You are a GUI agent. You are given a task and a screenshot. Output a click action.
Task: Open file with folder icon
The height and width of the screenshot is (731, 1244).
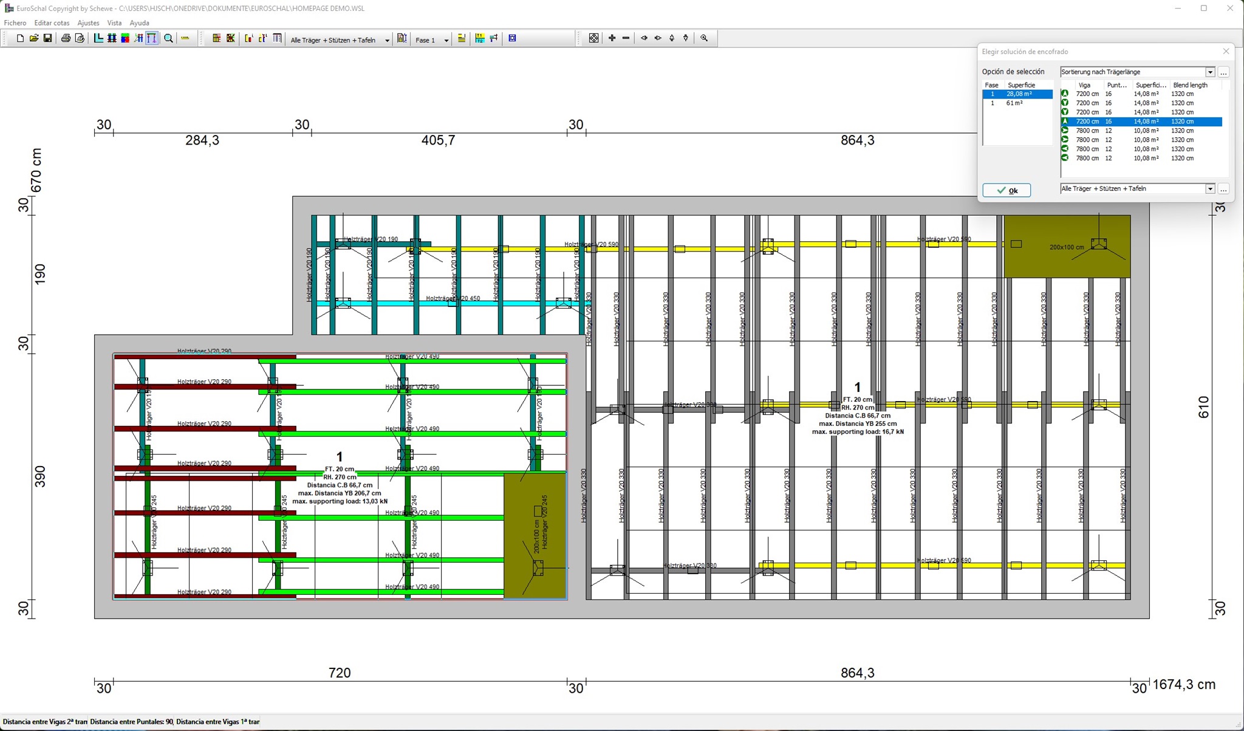(34, 38)
